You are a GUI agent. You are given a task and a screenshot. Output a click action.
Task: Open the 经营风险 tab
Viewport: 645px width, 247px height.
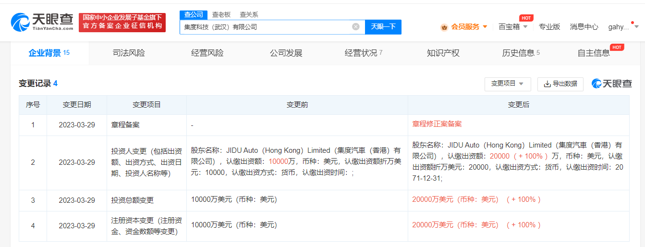pos(207,53)
